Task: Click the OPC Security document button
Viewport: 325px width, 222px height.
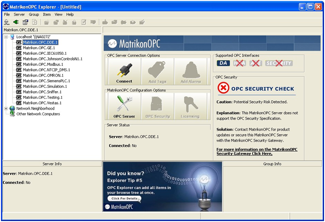Action: 157,107
